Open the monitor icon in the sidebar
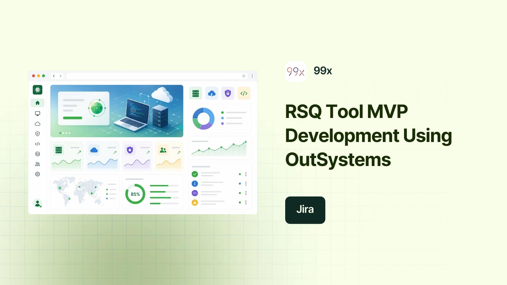This screenshot has width=507, height=285. click(x=37, y=113)
